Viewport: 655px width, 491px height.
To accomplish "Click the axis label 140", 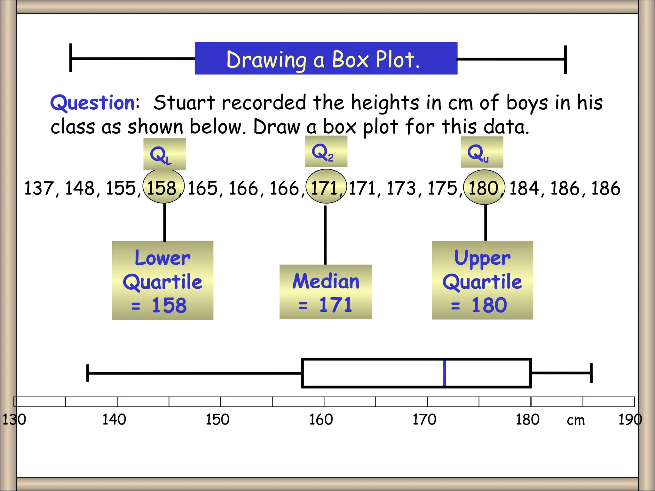I will (114, 419).
